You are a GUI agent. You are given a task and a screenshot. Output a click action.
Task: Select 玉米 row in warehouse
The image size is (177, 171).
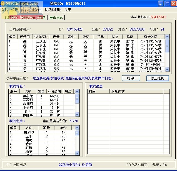click(42, 136)
